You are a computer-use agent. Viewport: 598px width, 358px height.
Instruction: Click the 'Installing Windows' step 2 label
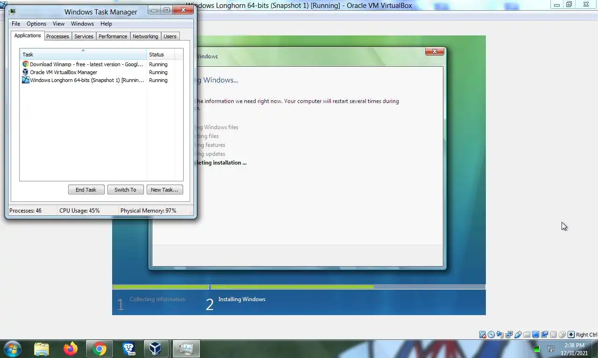[x=242, y=299]
